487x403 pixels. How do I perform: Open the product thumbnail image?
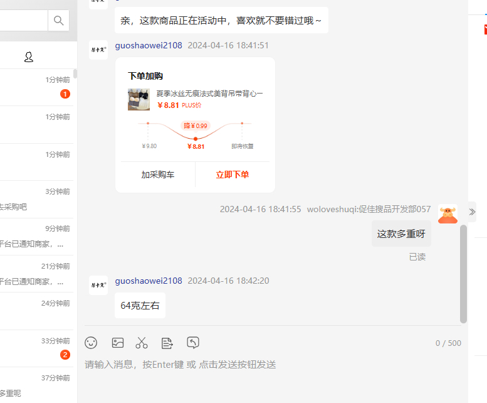click(139, 99)
